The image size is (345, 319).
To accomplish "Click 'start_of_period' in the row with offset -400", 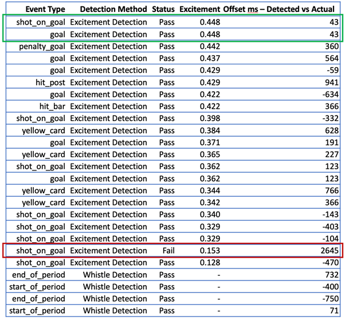I will 37,287.
